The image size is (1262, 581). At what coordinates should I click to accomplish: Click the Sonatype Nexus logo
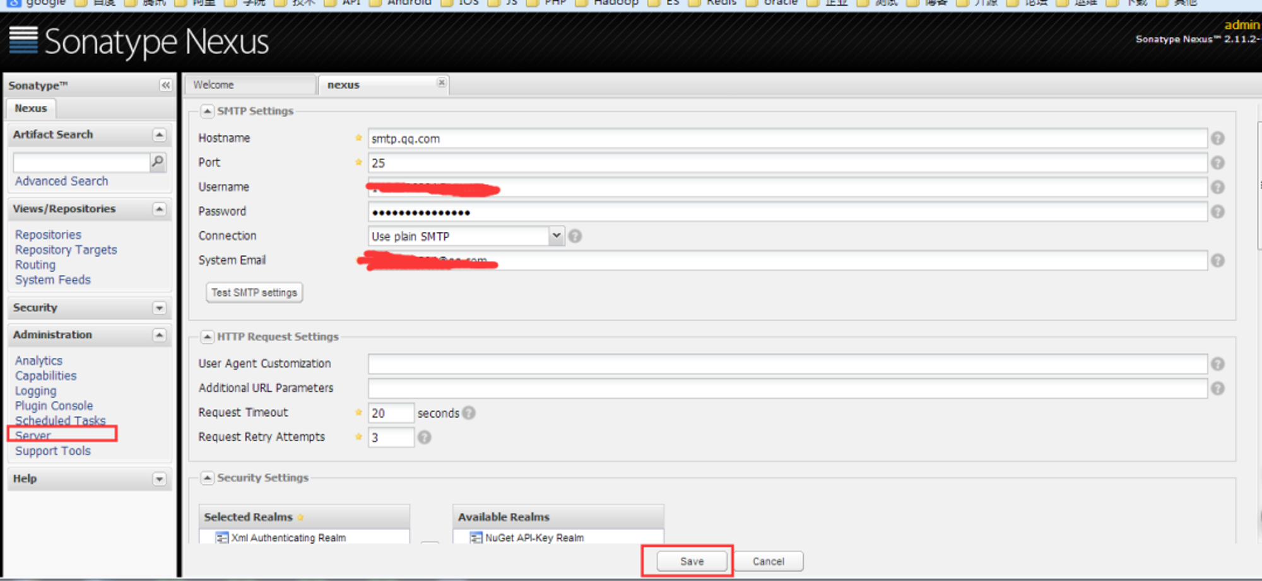click(139, 42)
